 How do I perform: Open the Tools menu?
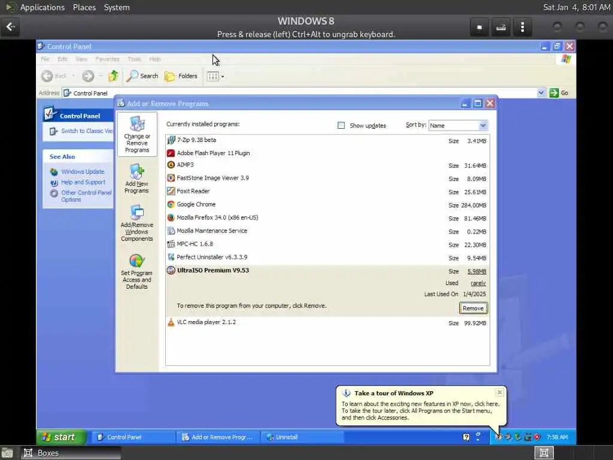135,59
